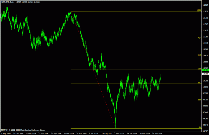
Task: Select the 0.0 Fibonacci level label
Action: click(x=200, y=127)
